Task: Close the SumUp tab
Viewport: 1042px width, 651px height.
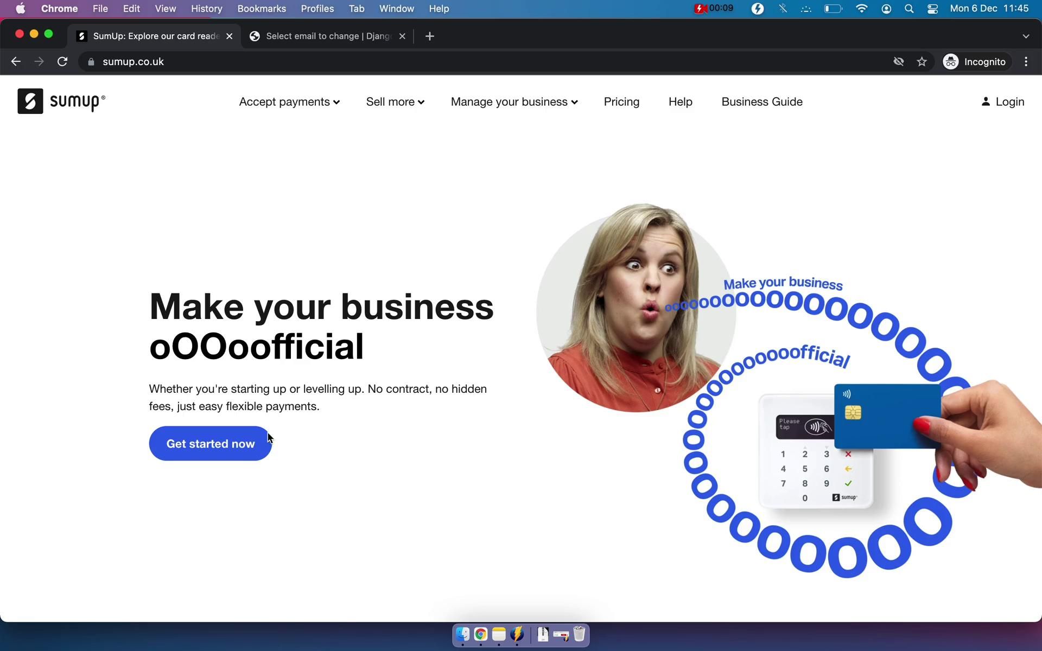Action: tap(230, 36)
